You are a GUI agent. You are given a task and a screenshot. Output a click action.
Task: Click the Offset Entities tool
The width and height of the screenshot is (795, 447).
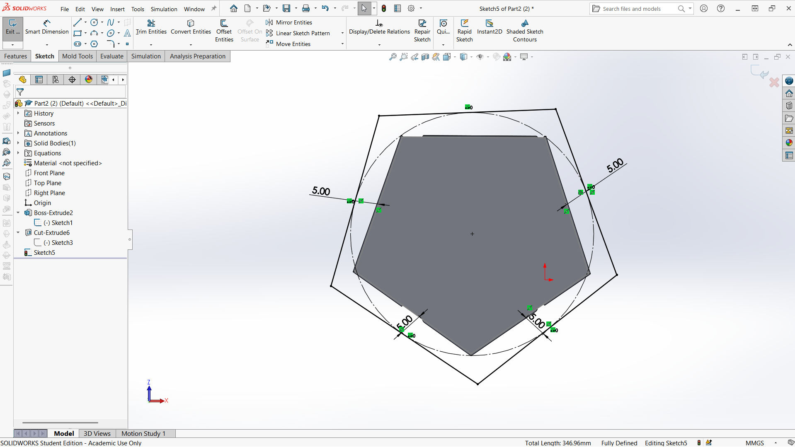(224, 31)
